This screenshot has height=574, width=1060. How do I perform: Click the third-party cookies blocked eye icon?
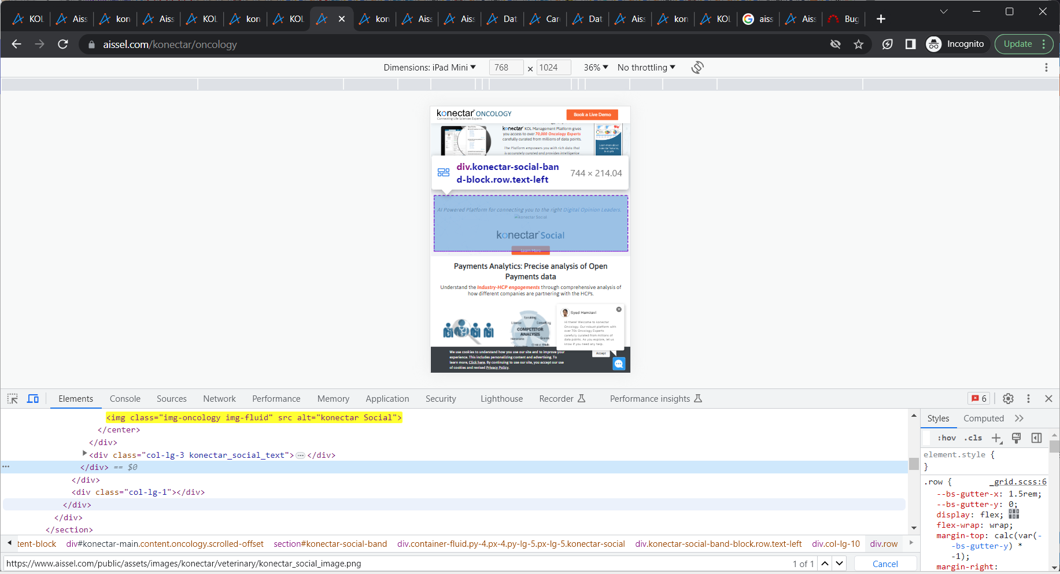pyautogui.click(x=836, y=45)
